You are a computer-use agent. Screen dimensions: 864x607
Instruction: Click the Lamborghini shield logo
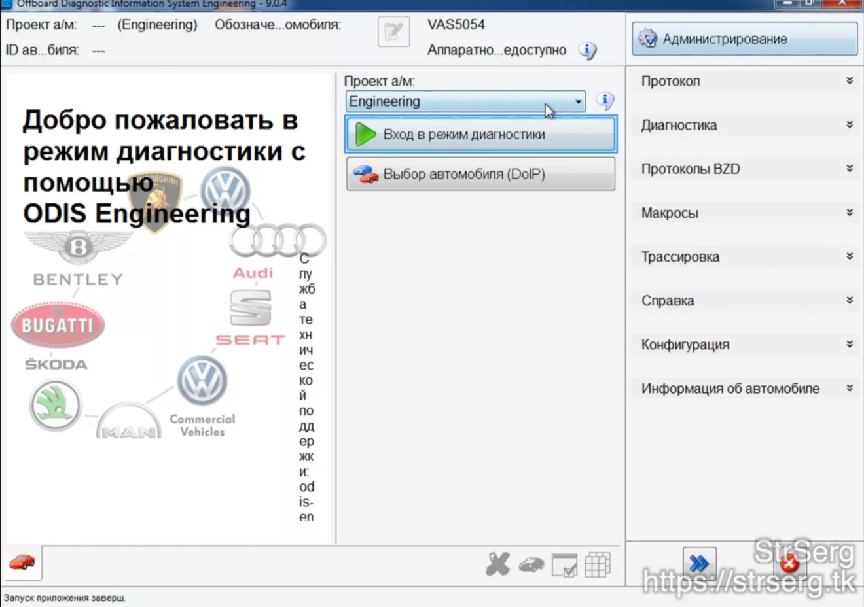pos(155,201)
